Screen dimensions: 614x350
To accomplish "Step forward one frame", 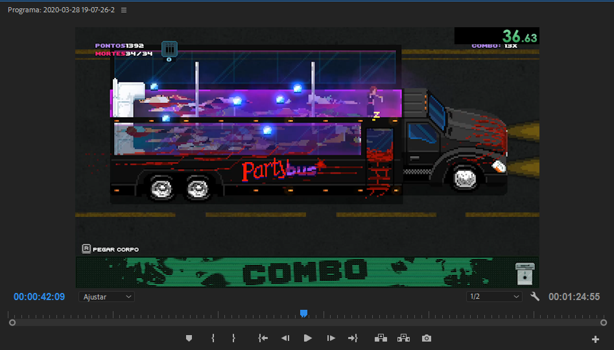I will 331,338.
